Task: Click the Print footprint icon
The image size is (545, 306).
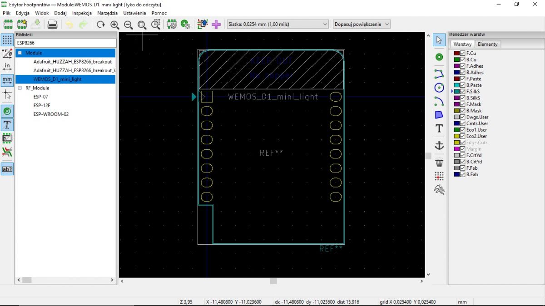Action: pos(52,24)
